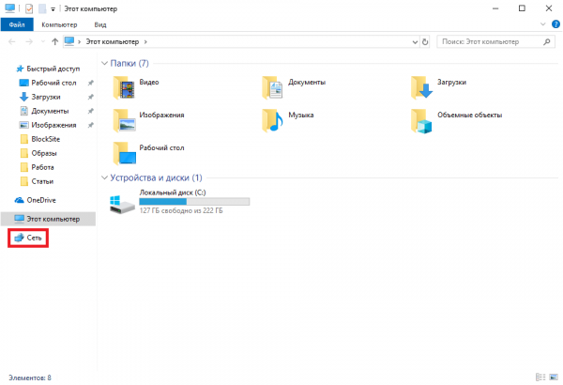The height and width of the screenshot is (385, 563).
Task: Click the window system icon in title bar
Action: tap(9, 8)
